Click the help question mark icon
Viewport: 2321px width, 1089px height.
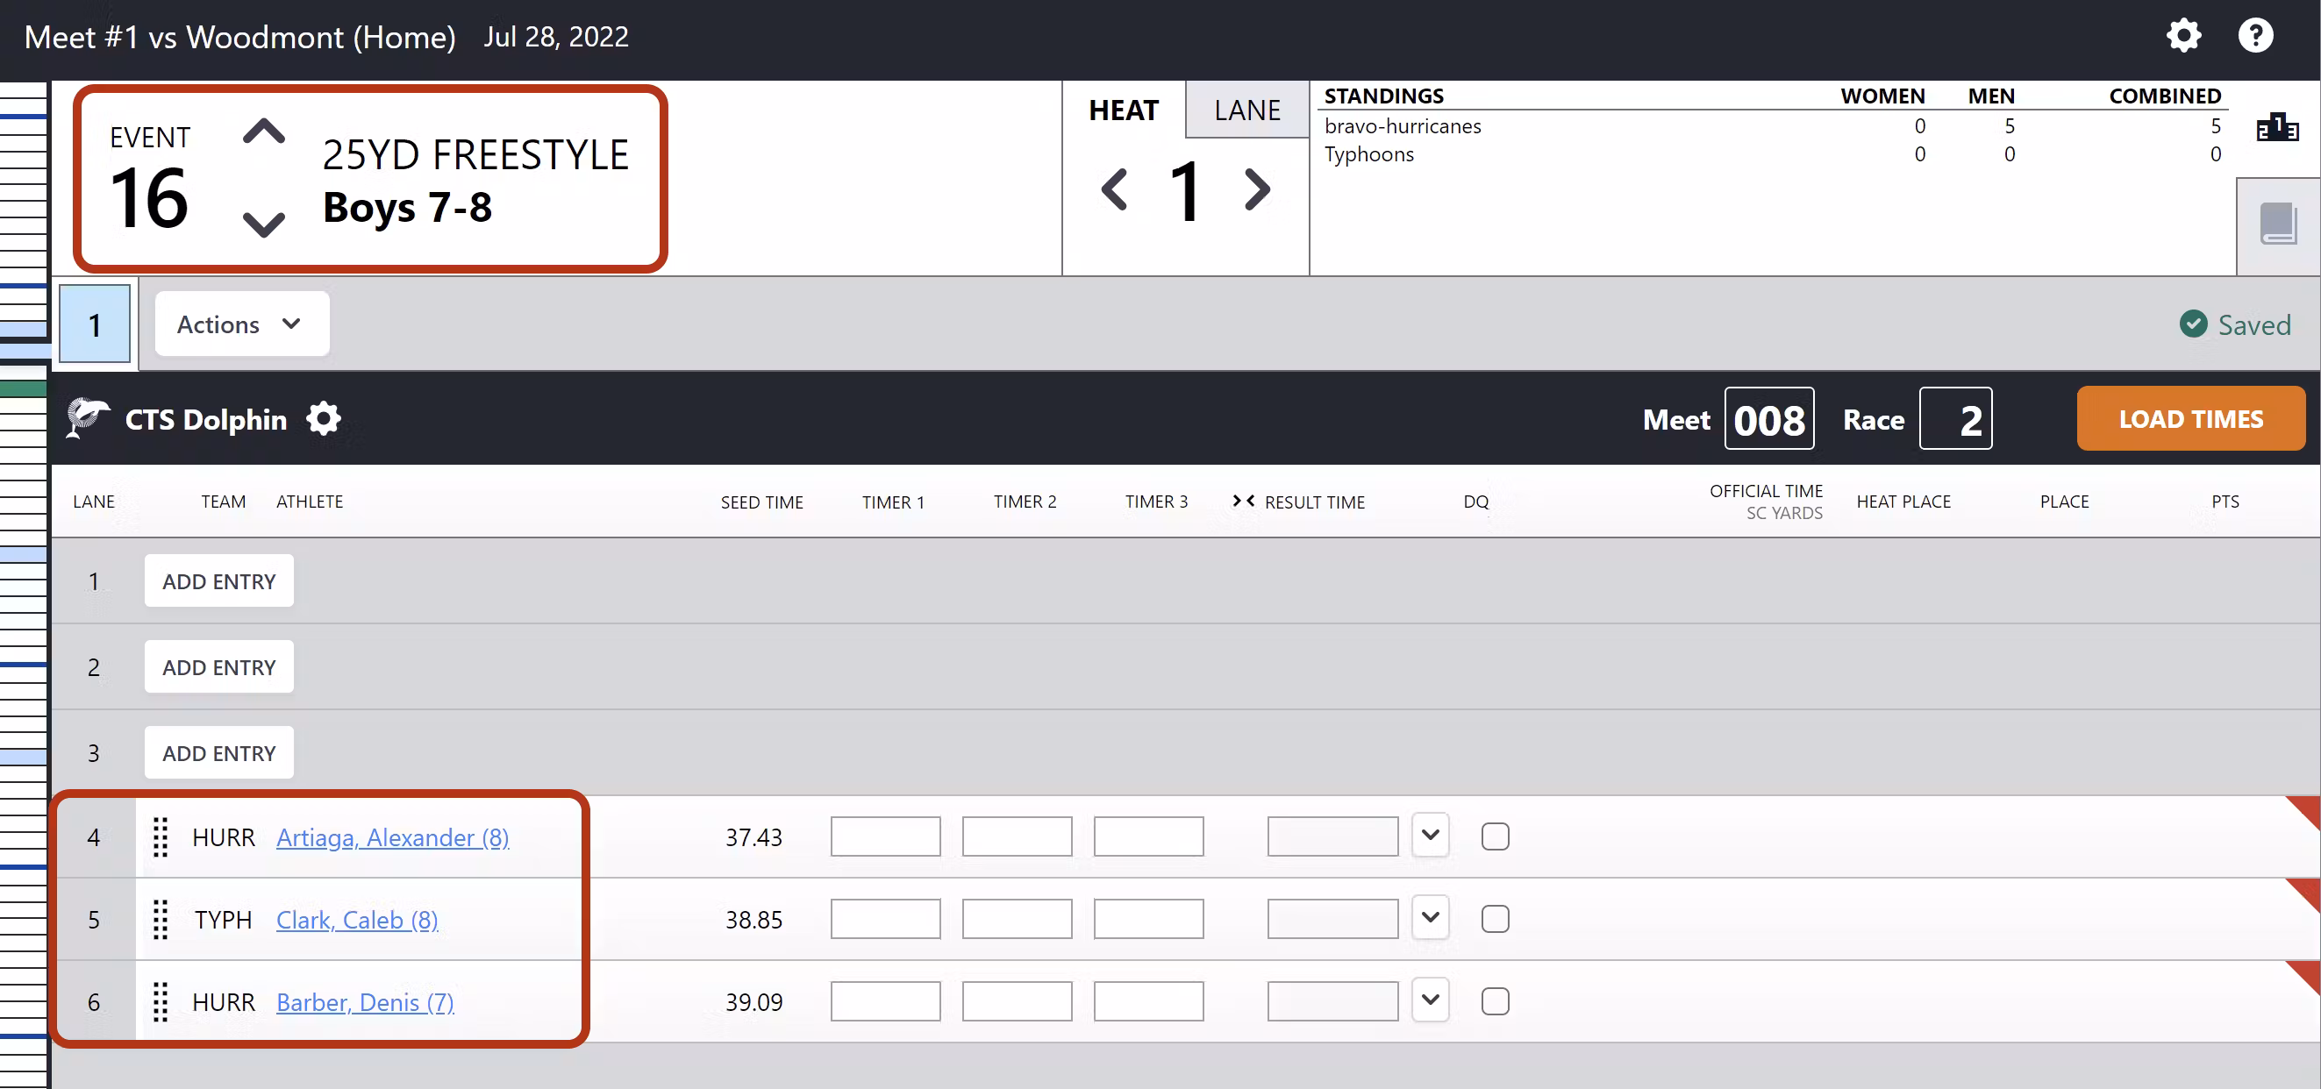pos(2255,36)
